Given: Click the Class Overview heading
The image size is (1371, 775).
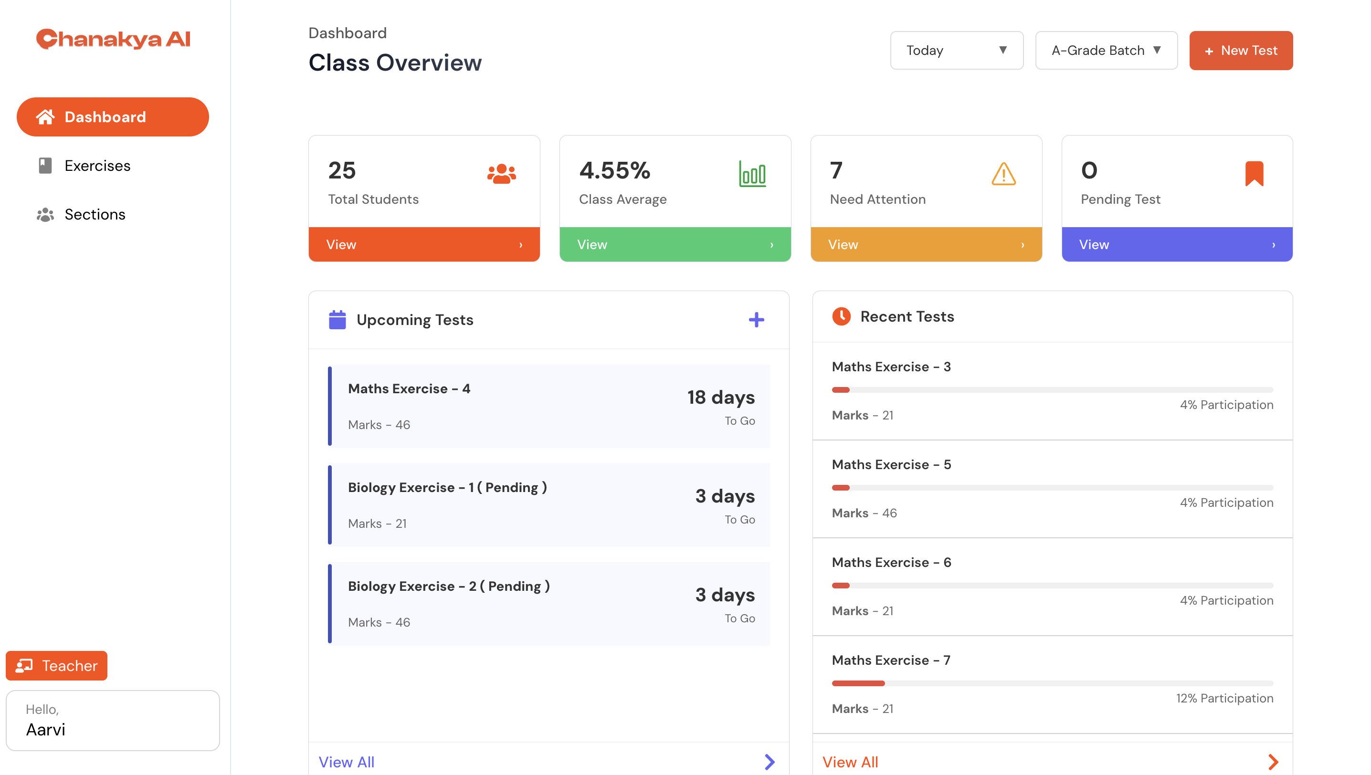Looking at the screenshot, I should click(x=395, y=63).
